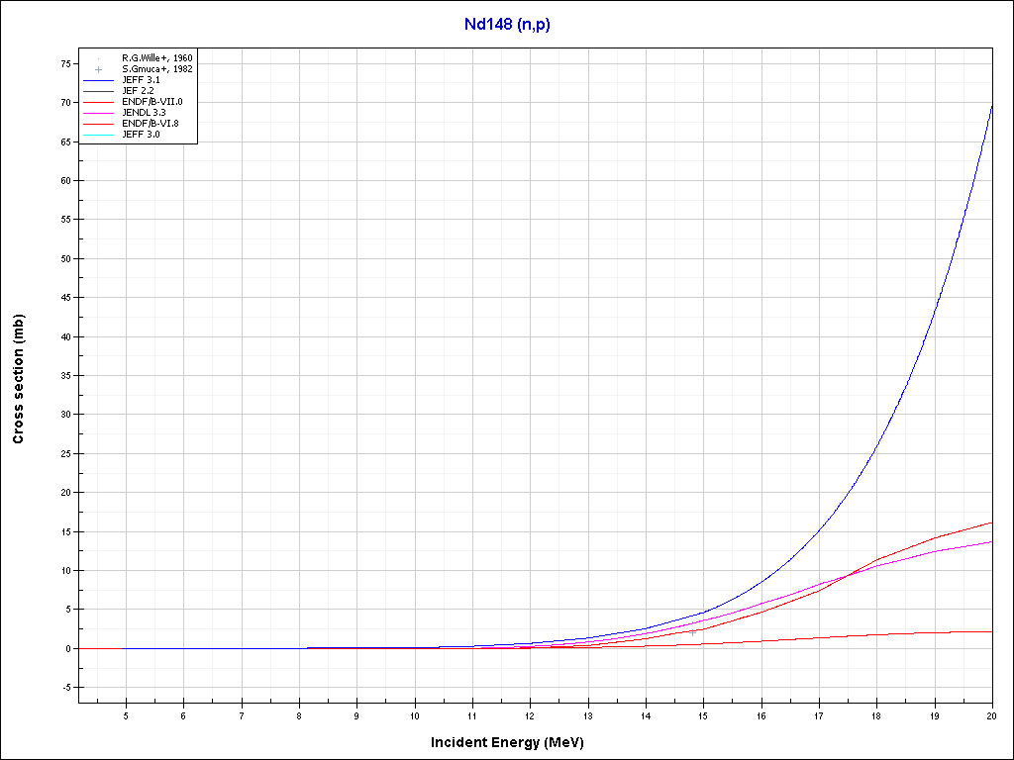
Task: Click the JEFF 3.1 legend text
Action: (x=139, y=80)
